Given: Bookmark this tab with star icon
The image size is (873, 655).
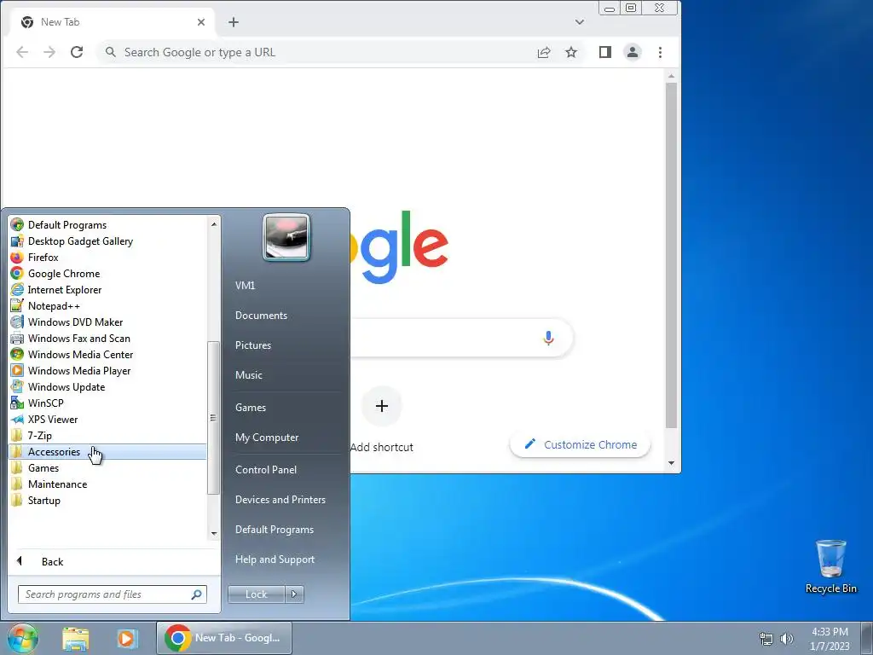Looking at the screenshot, I should [x=571, y=52].
